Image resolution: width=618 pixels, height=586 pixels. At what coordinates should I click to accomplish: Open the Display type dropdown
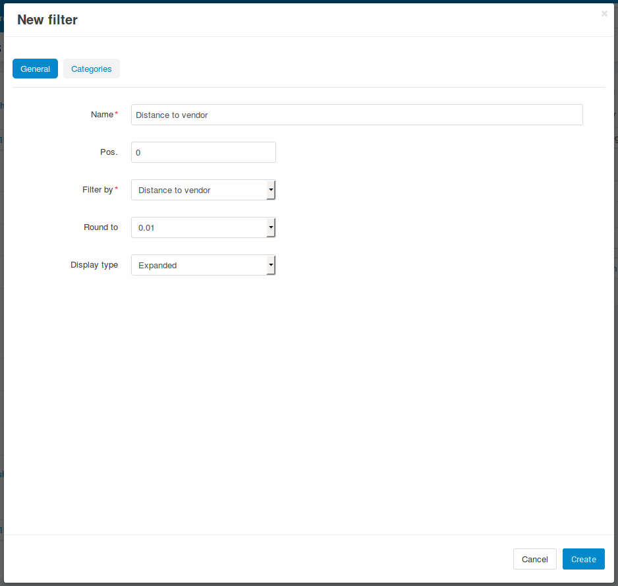tap(204, 265)
